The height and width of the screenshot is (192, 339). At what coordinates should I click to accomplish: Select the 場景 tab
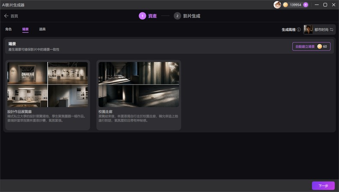(25, 29)
